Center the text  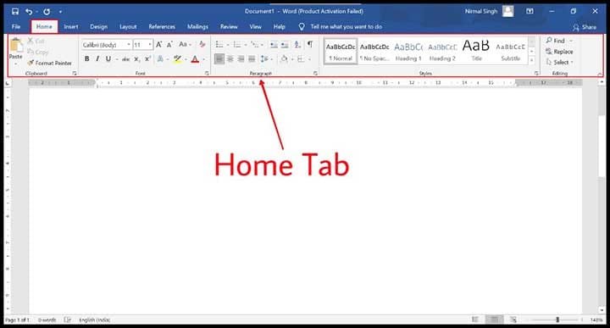pyautogui.click(x=230, y=58)
